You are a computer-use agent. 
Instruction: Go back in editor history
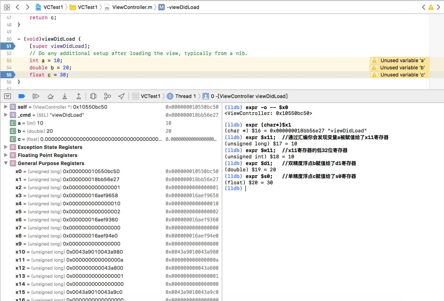[x=17, y=7]
